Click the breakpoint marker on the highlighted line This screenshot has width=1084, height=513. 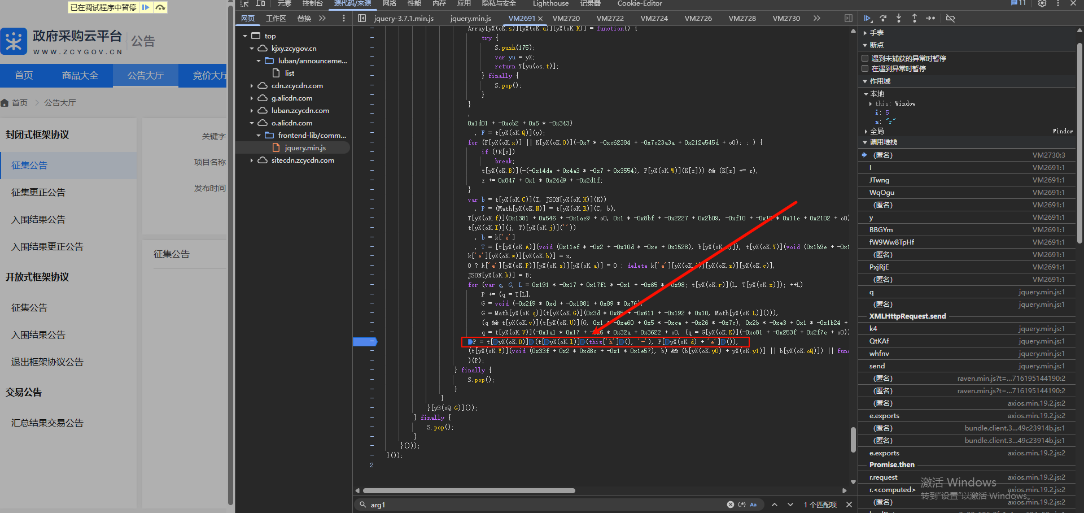coord(364,341)
